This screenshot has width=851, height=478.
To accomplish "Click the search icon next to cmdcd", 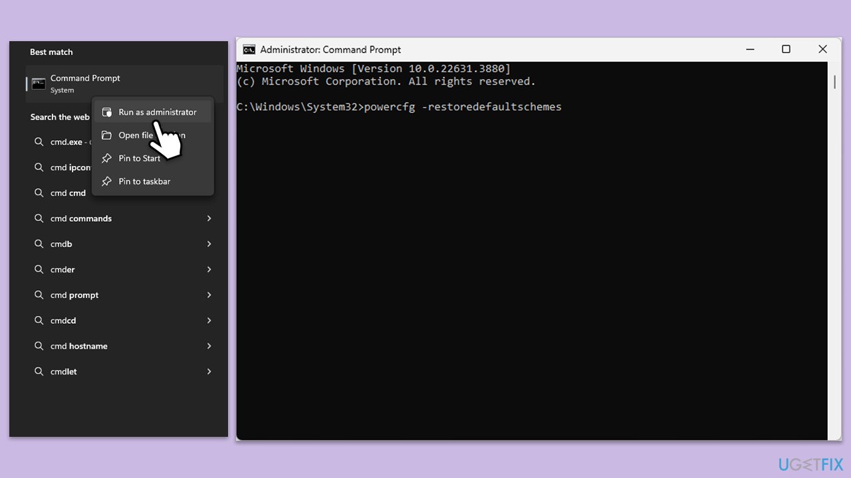I will pos(39,321).
